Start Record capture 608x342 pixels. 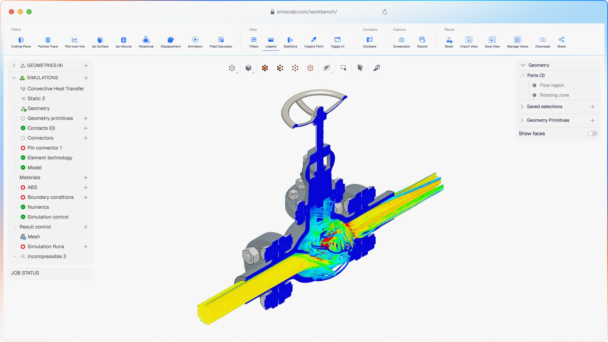422,42
